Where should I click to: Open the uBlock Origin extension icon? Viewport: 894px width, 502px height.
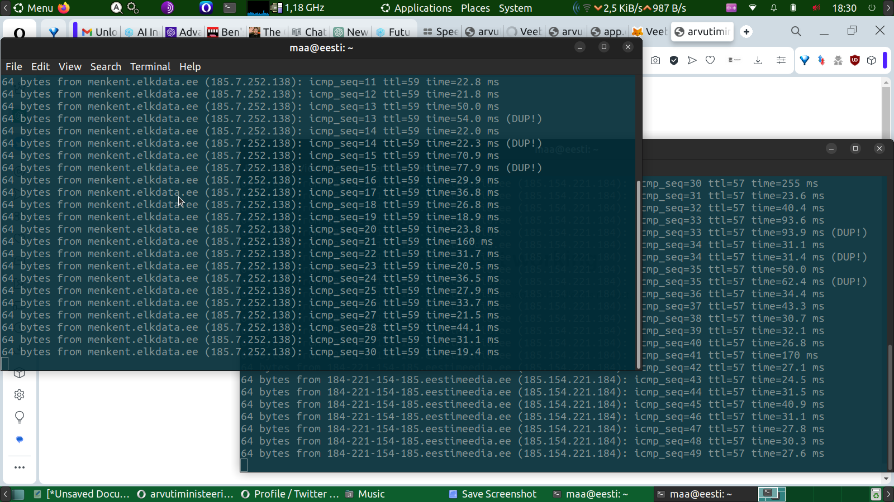coord(855,60)
